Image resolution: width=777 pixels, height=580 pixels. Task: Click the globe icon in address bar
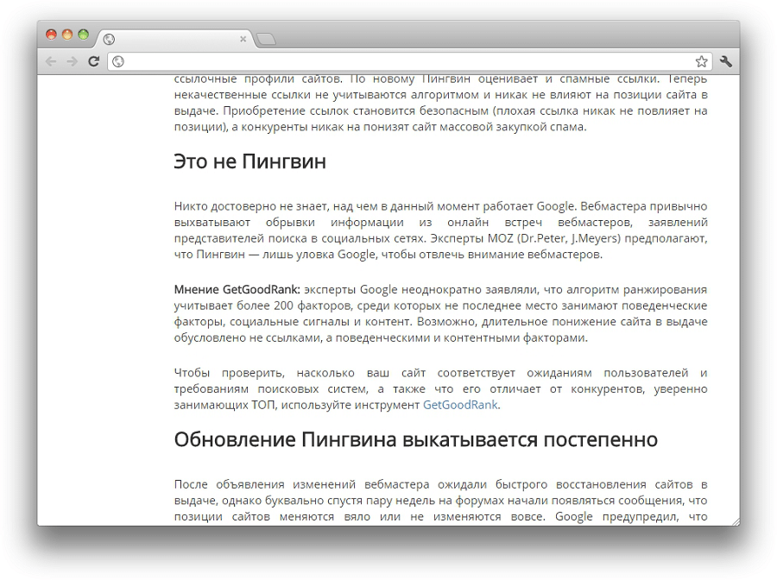pos(118,61)
